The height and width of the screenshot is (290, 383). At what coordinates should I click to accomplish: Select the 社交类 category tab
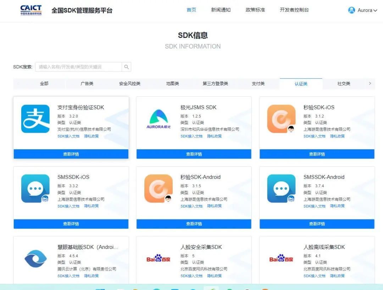(344, 84)
